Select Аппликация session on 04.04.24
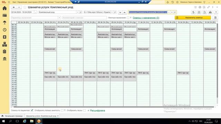221x124 pixels. point(50,30)
